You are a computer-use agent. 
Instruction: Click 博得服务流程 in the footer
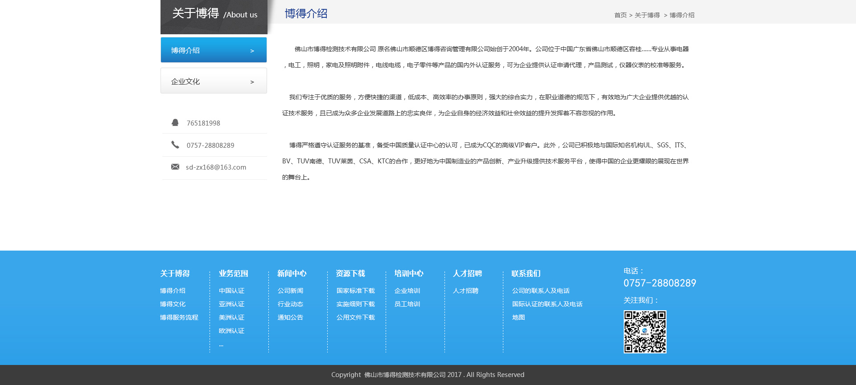[179, 317]
